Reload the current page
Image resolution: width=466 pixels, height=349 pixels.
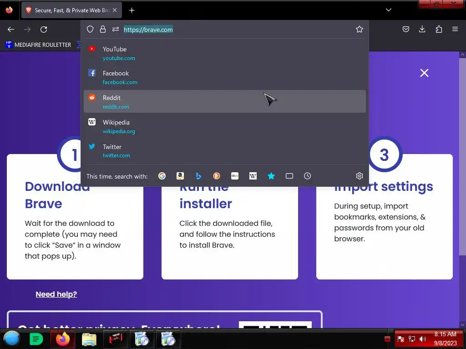(x=44, y=30)
